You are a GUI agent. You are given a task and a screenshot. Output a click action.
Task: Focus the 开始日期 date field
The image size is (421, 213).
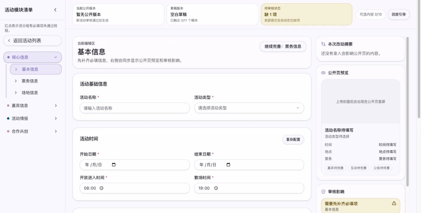tap(135, 165)
